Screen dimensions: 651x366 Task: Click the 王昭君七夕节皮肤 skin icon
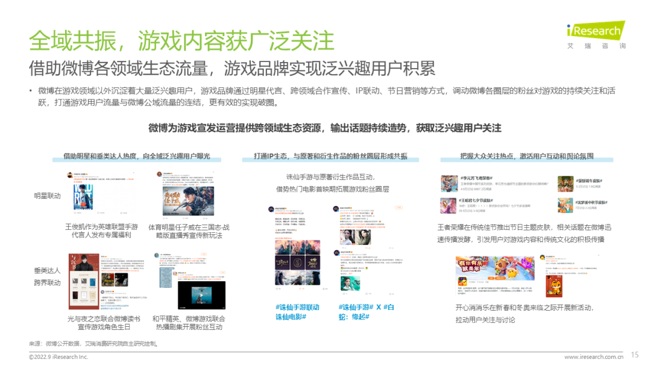point(448,205)
